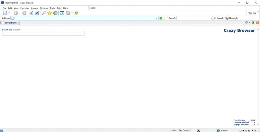Expand the Go button dropdown arrow
260x132 pixels.
point(165,18)
